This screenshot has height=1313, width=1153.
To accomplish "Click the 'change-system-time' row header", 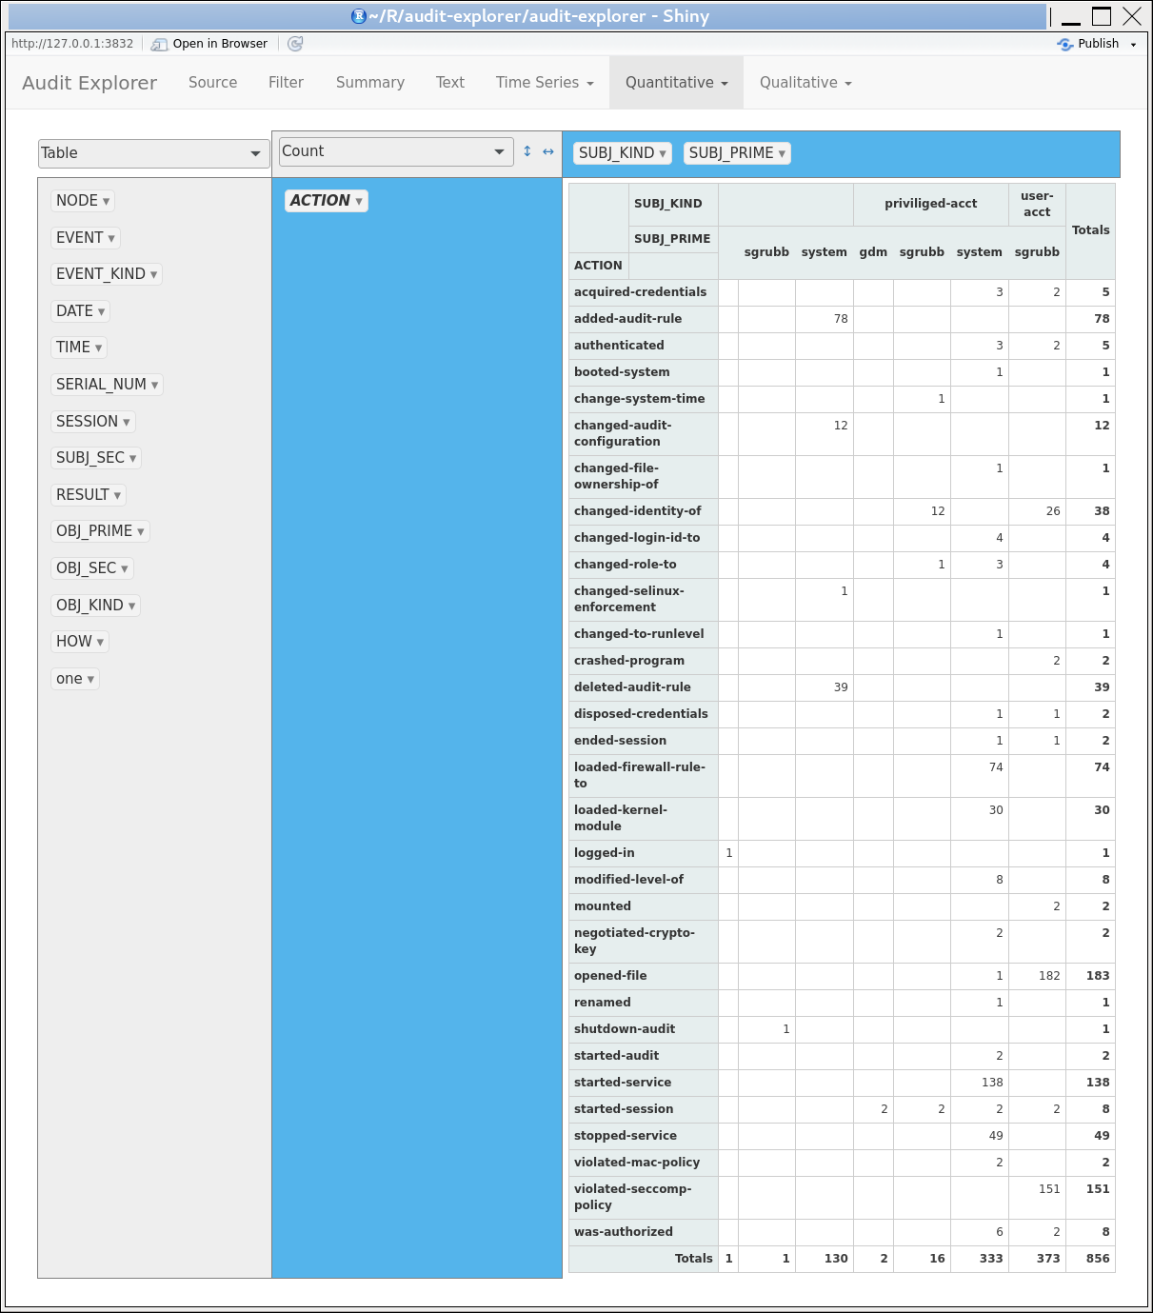I will (x=643, y=399).
